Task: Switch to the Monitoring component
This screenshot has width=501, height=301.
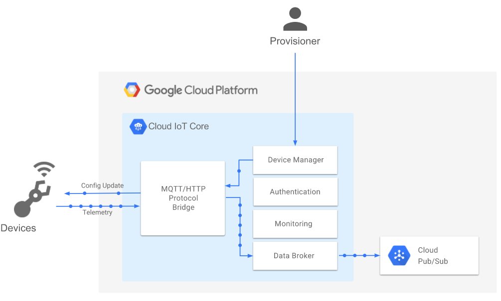Action: pos(295,223)
